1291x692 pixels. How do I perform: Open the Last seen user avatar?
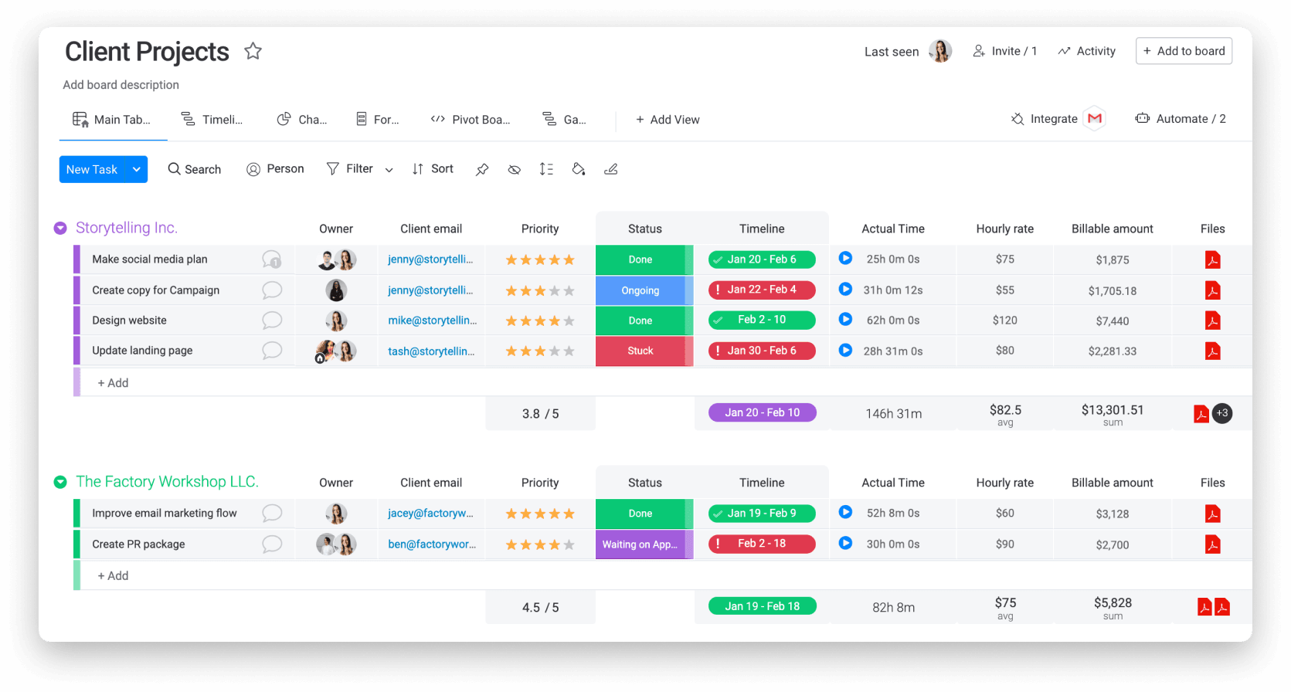pos(940,51)
